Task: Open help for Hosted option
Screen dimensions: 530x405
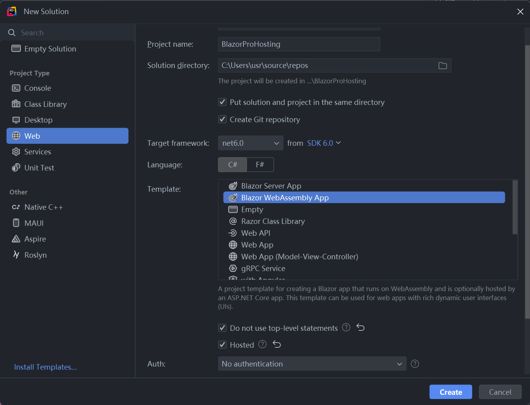Action: coord(262,344)
